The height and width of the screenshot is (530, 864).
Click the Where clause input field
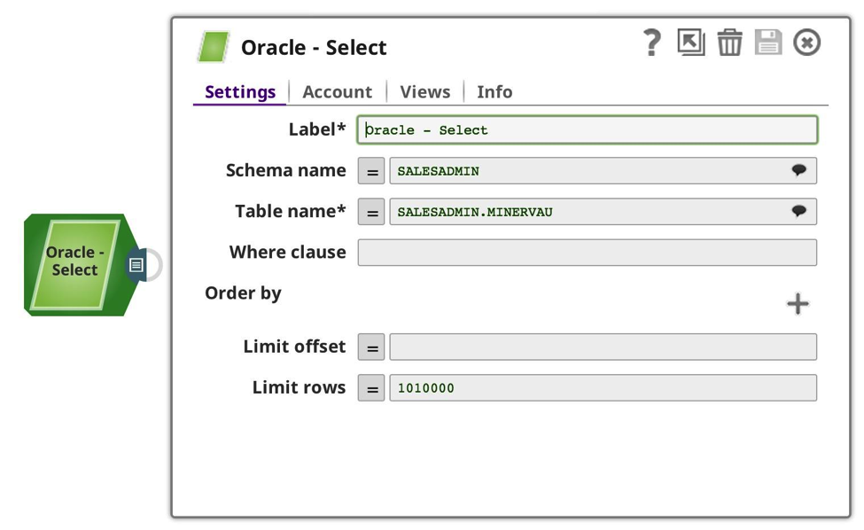[587, 253]
